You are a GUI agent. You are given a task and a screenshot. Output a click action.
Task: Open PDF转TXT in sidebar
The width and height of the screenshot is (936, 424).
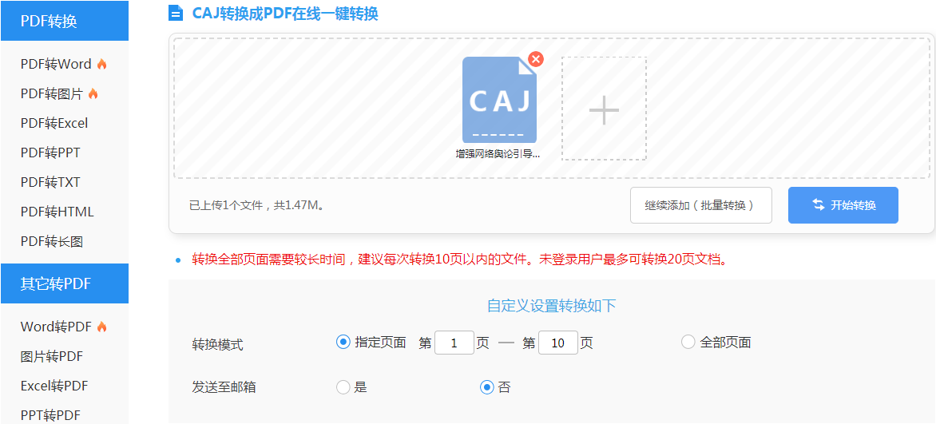50,182
